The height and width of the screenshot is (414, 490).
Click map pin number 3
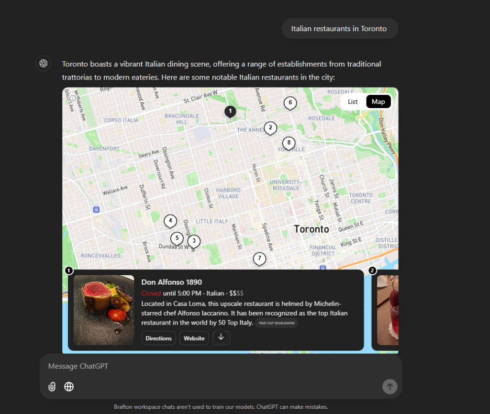[194, 241]
